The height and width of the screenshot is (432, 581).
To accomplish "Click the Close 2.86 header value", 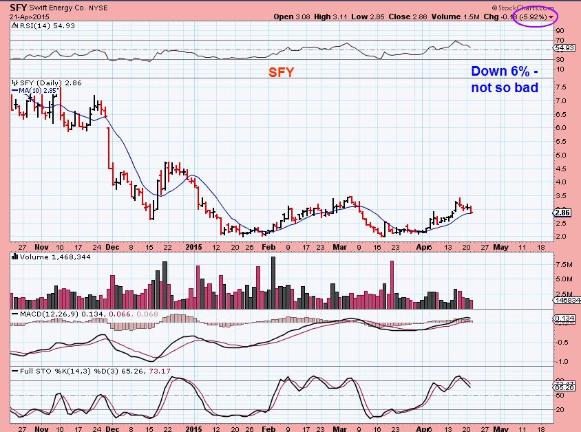I will (x=408, y=17).
